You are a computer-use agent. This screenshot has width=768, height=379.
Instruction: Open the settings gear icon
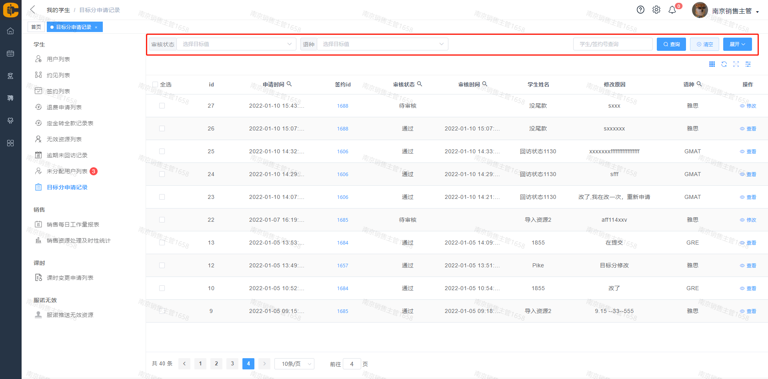[656, 10]
